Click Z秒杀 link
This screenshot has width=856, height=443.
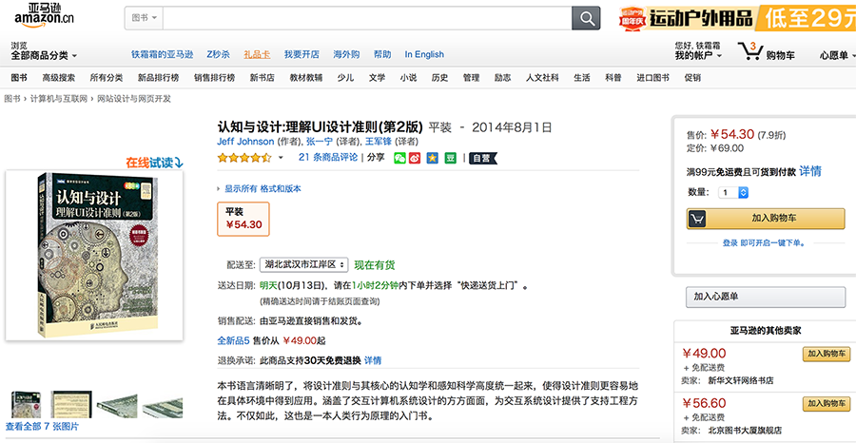pos(219,54)
